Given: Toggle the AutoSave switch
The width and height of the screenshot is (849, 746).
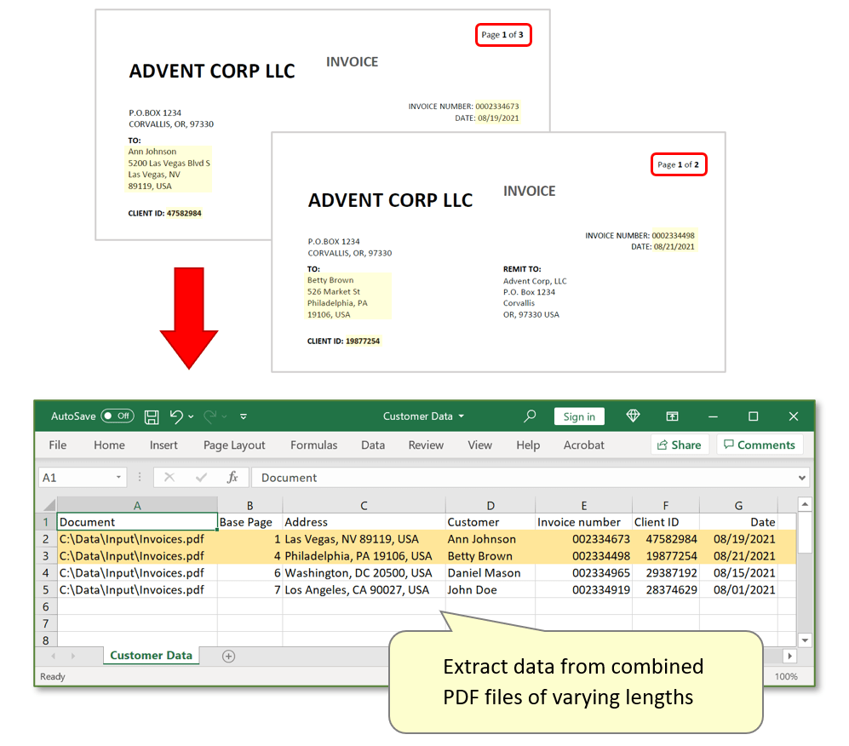Looking at the screenshot, I should [x=118, y=416].
